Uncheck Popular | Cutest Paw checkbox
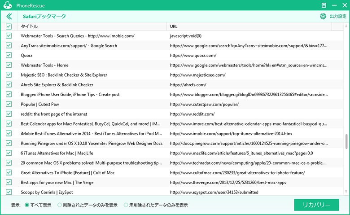 (9, 104)
